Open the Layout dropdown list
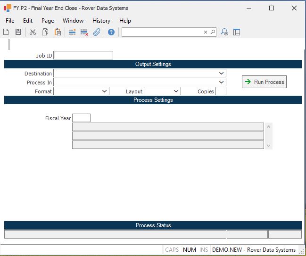Viewport: 306px width, 256px height. [176, 91]
